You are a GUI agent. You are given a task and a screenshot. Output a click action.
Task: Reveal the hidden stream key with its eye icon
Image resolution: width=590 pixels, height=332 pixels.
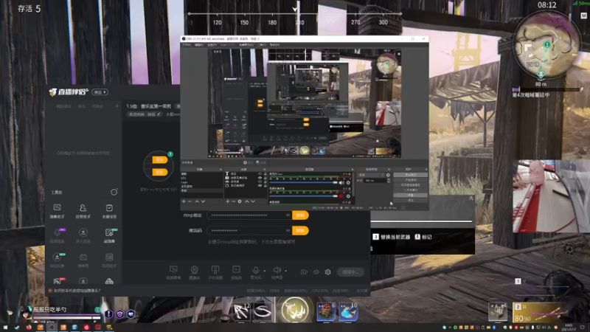coord(288,230)
